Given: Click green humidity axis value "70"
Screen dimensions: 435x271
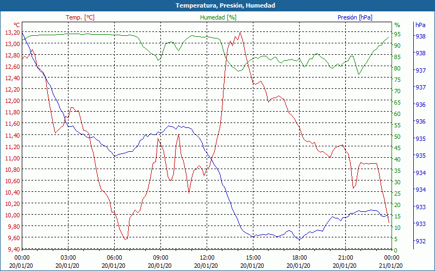Looking at the screenshot, I should pos(397,91).
